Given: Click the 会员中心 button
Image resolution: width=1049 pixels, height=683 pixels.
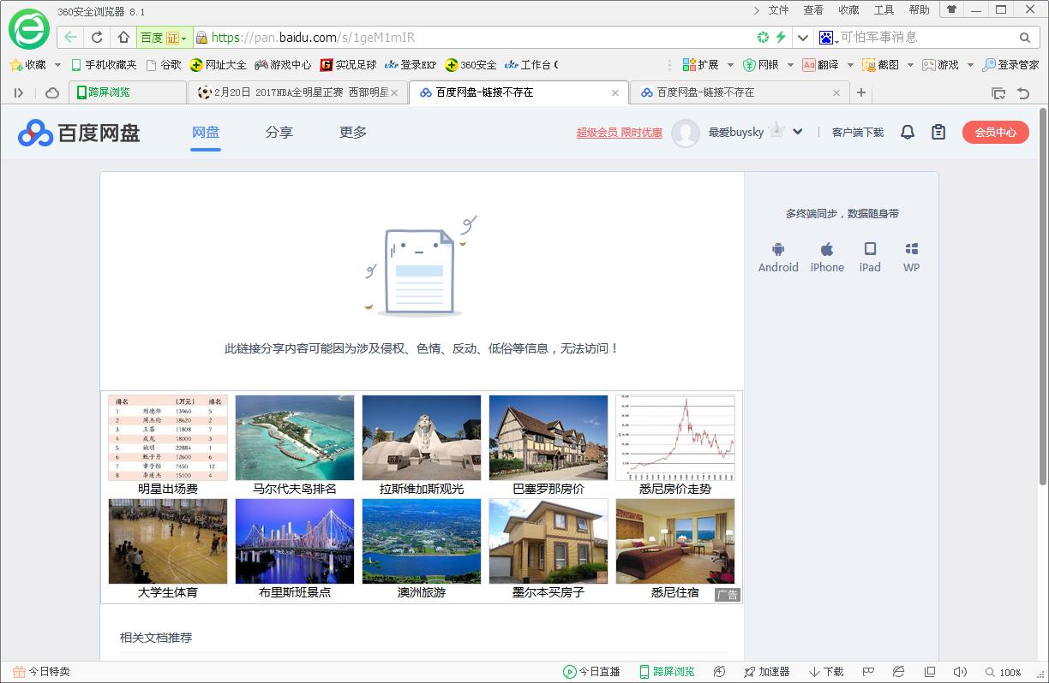Looking at the screenshot, I should [x=995, y=132].
